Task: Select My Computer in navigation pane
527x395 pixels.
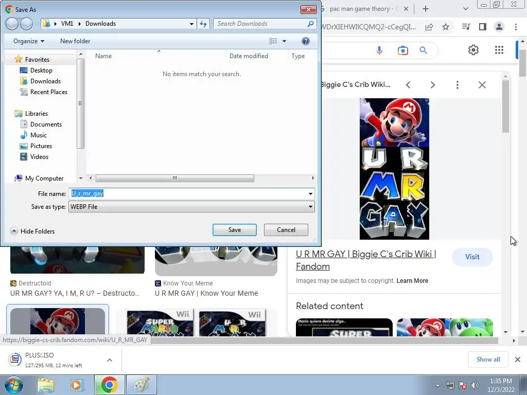Action: (x=44, y=178)
